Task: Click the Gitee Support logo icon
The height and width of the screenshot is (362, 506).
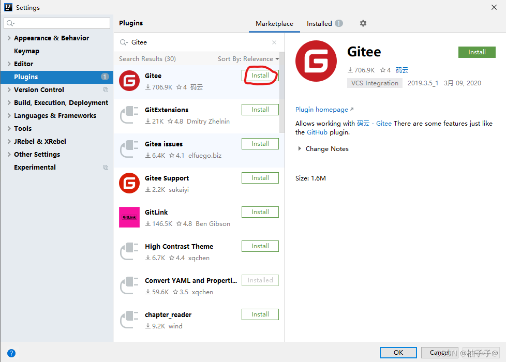Action: click(x=129, y=183)
